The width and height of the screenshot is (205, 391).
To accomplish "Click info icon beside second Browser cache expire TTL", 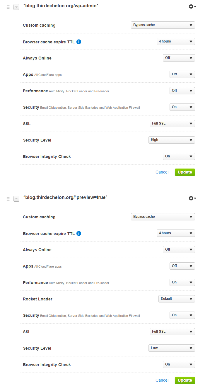I will 79,233.
